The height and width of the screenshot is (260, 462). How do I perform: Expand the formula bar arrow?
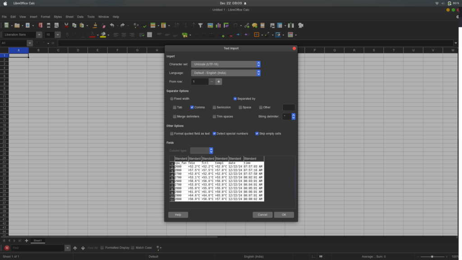(x=456, y=43)
